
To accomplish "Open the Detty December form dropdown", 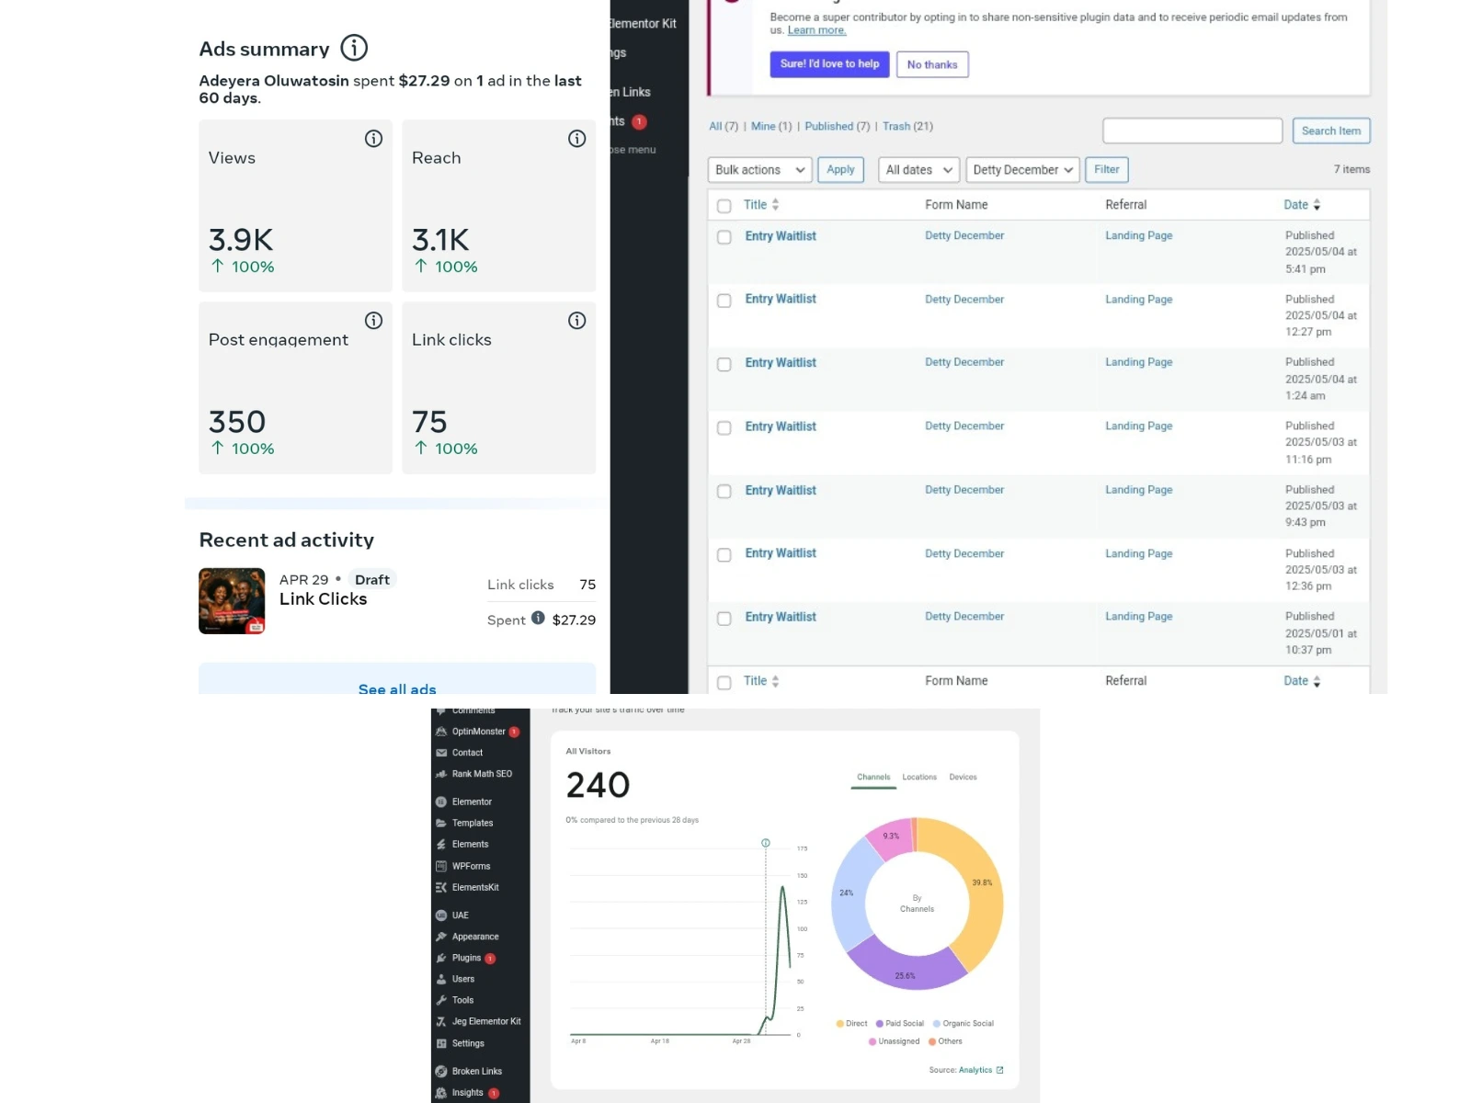I will (x=1022, y=170).
